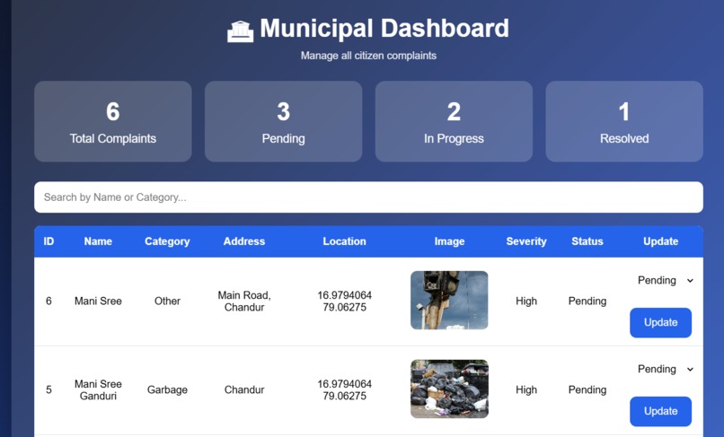Click the Status column header
Image resolution: width=724 pixels, height=437 pixels.
click(x=587, y=241)
